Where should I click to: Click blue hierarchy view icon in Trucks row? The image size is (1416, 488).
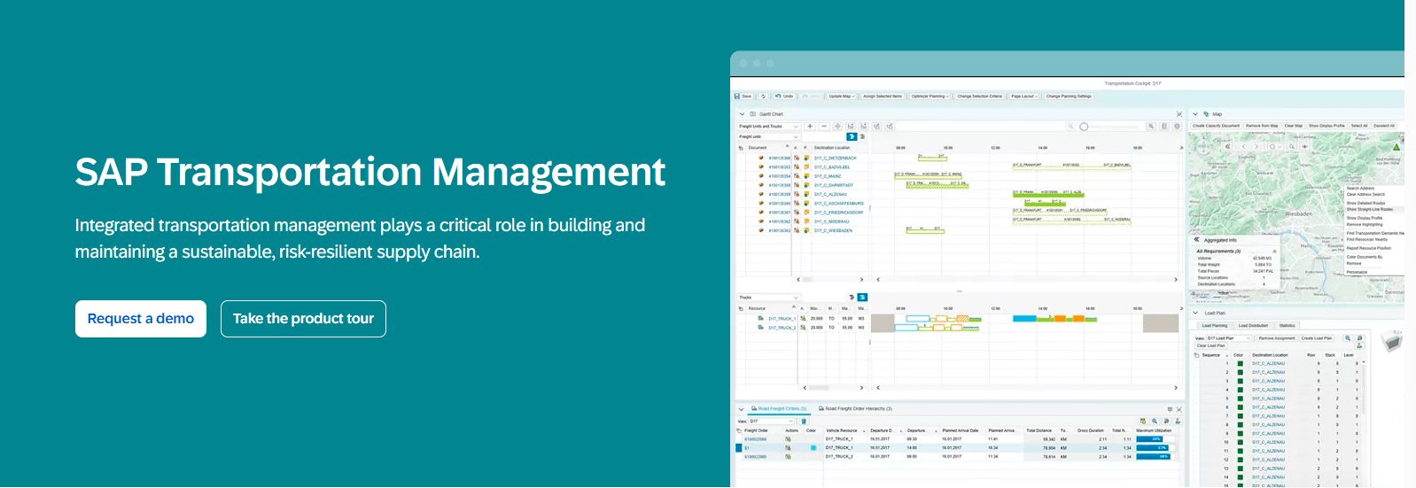tap(862, 298)
